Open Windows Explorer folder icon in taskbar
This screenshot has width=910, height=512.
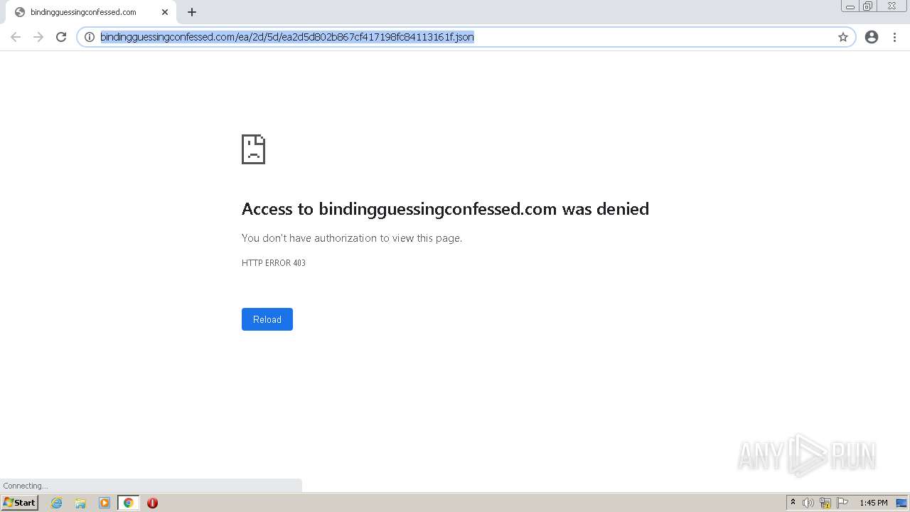click(x=80, y=503)
